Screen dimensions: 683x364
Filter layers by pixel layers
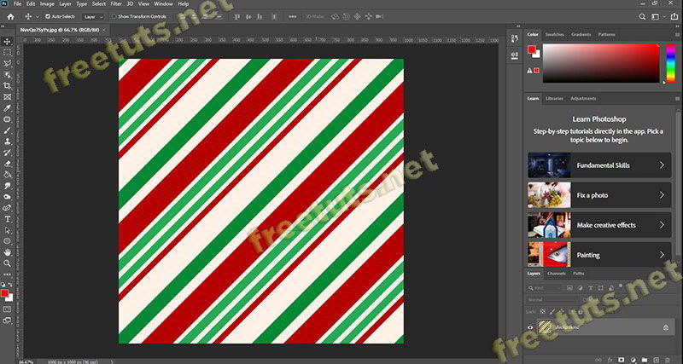pos(569,288)
